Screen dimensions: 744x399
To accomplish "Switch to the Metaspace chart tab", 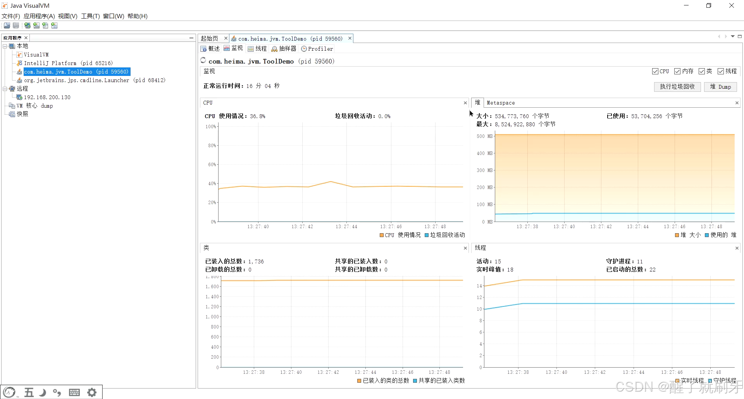I will tap(501, 103).
